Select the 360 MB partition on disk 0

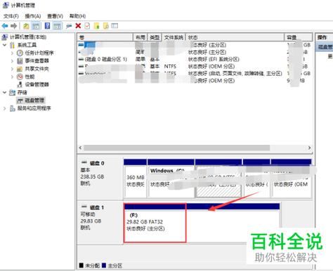pyautogui.click(x=135, y=179)
